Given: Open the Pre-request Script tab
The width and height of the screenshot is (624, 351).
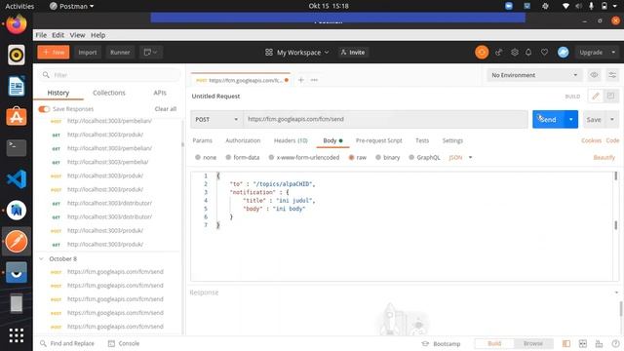Looking at the screenshot, I should coord(379,140).
